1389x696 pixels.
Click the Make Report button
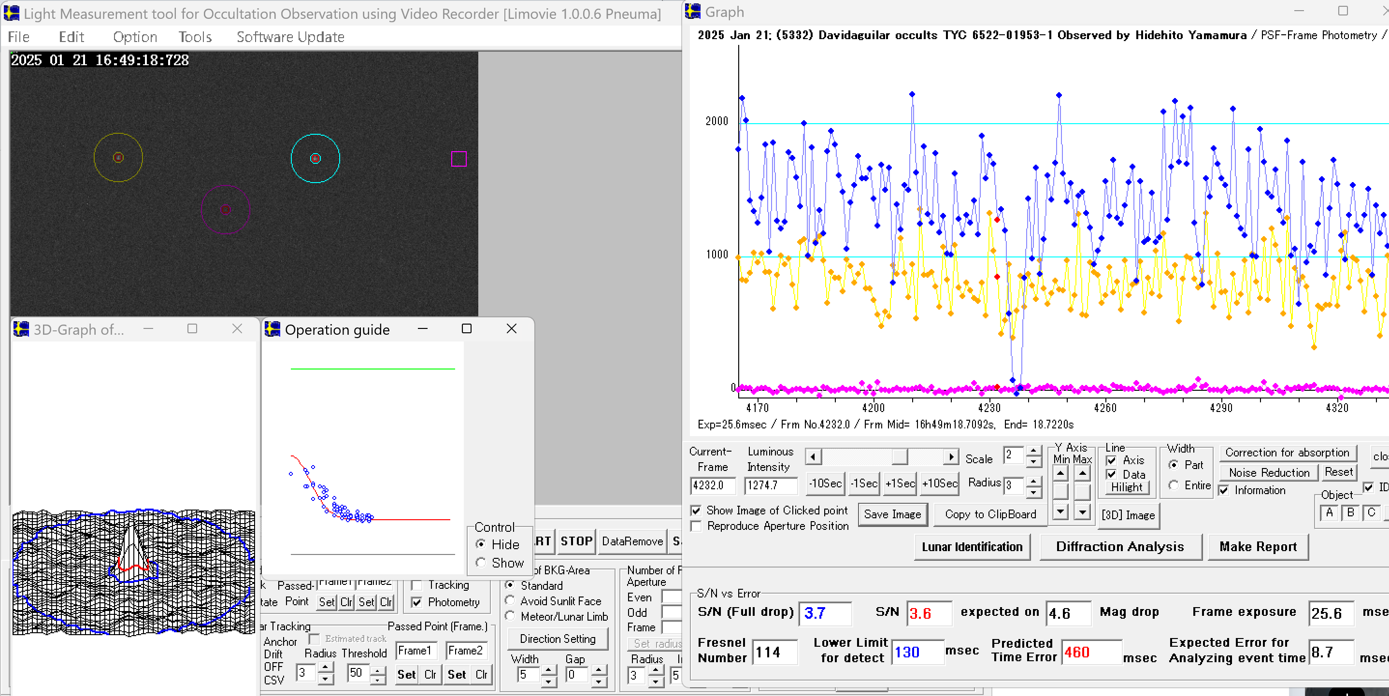click(x=1258, y=547)
